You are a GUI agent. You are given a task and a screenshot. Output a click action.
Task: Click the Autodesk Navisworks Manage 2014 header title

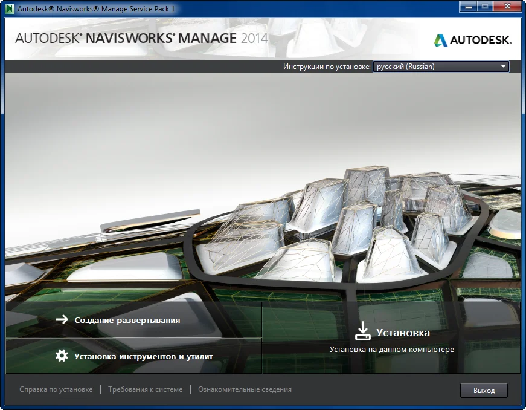click(141, 38)
